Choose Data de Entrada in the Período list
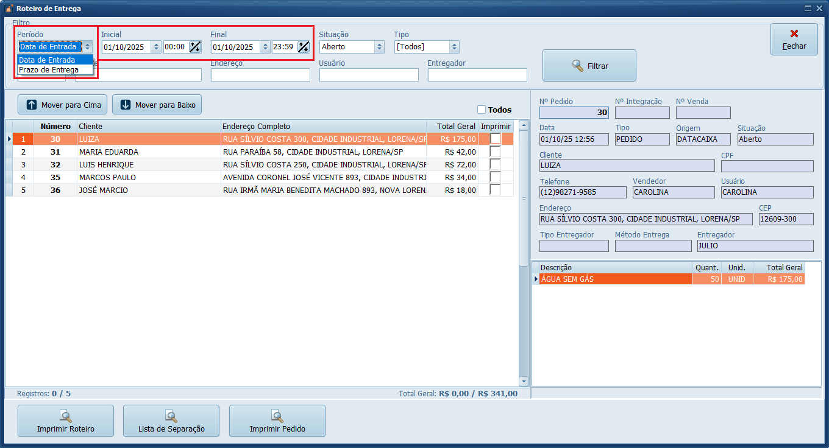 tap(48, 60)
